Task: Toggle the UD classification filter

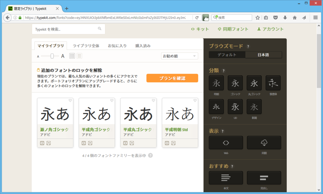Action: pos(235,106)
